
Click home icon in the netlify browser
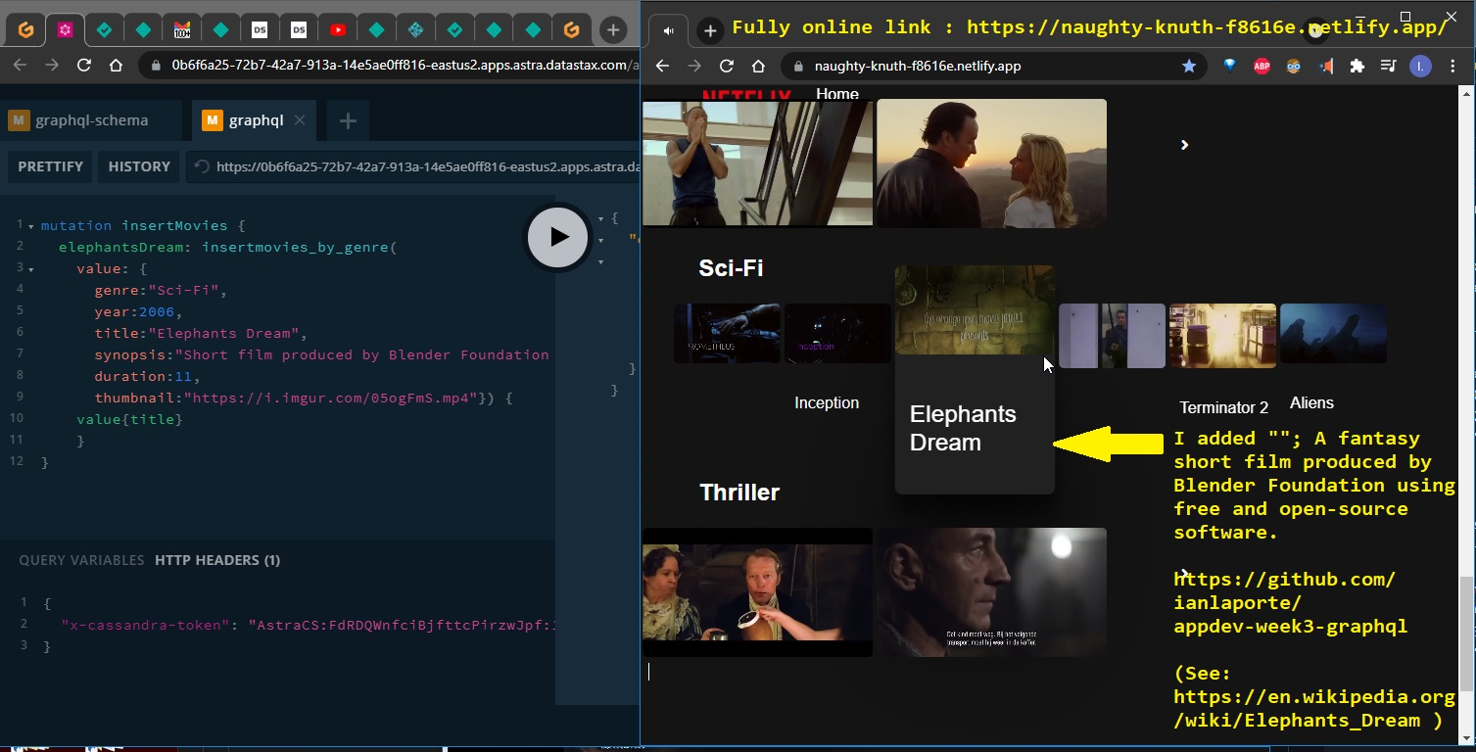758,66
